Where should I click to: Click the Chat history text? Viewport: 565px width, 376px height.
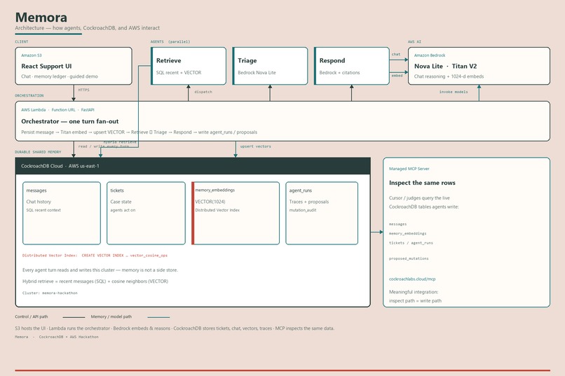[39, 202]
